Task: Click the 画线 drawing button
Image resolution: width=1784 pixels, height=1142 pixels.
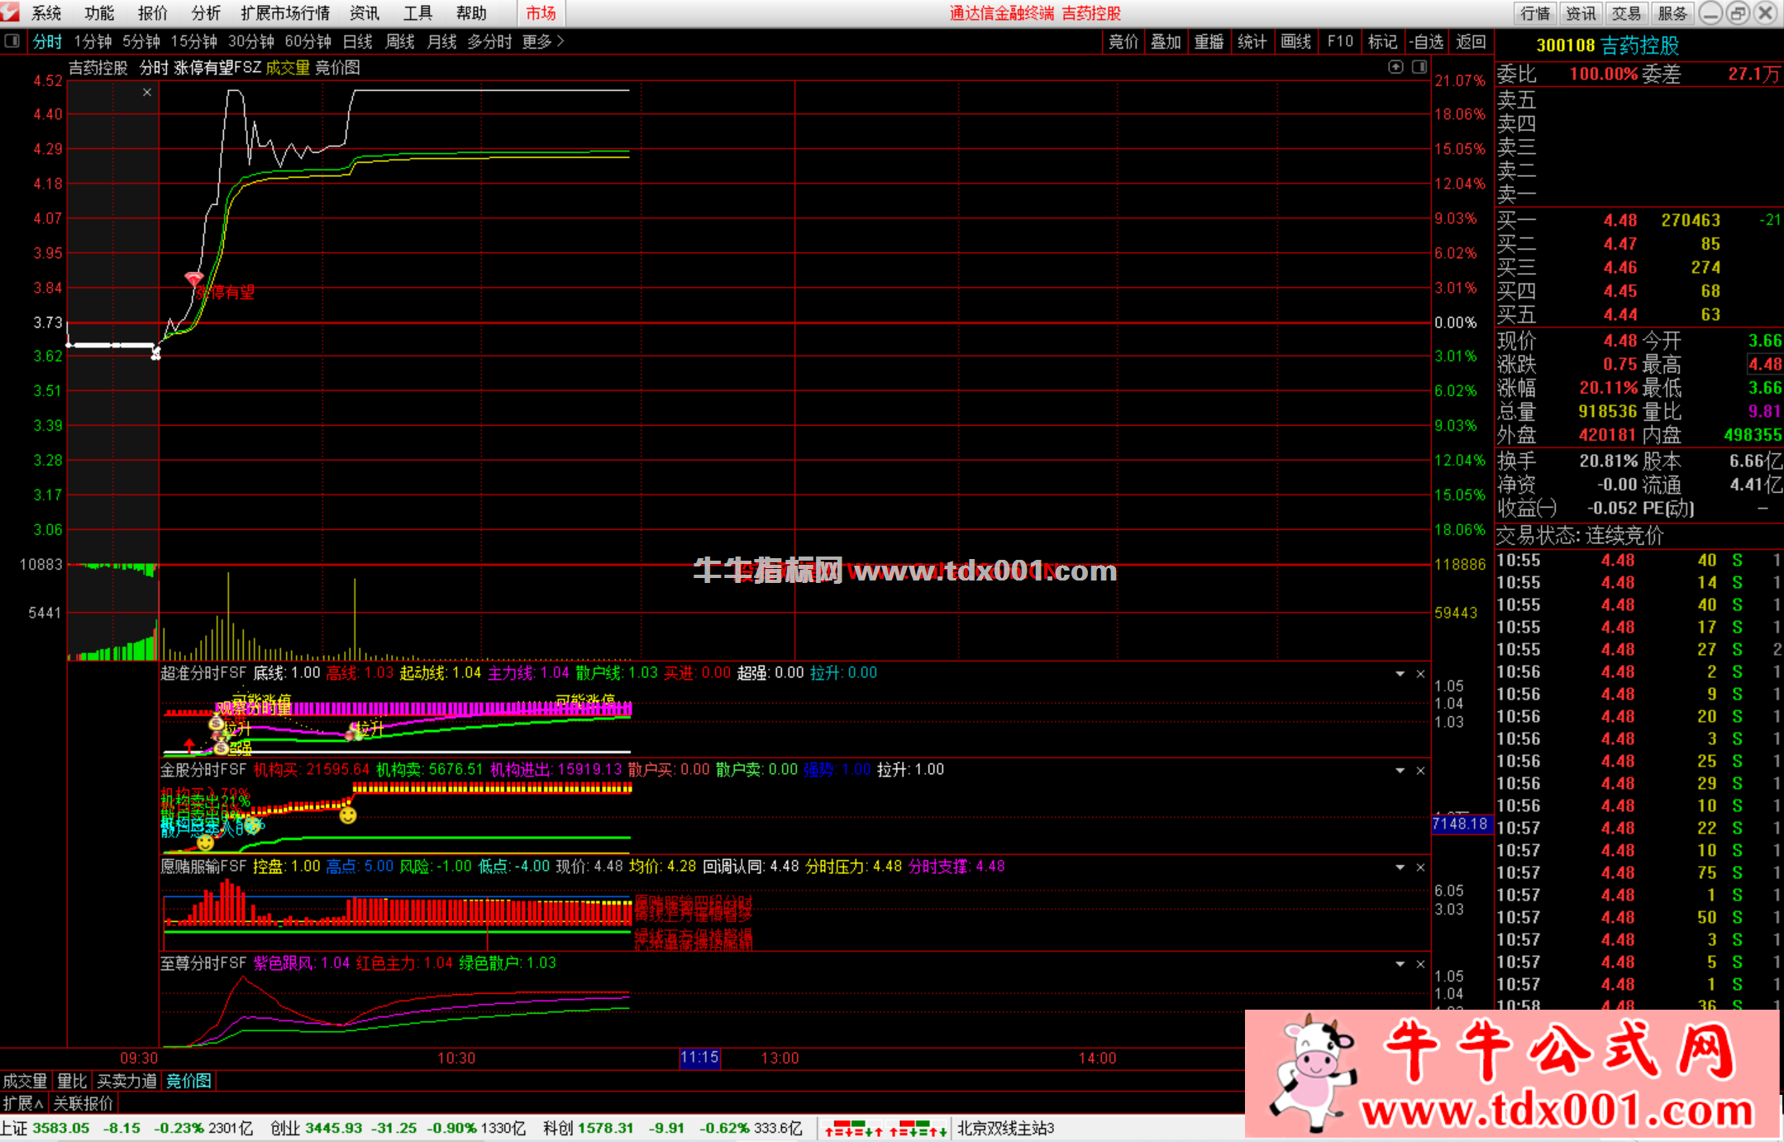Action: click(1295, 41)
